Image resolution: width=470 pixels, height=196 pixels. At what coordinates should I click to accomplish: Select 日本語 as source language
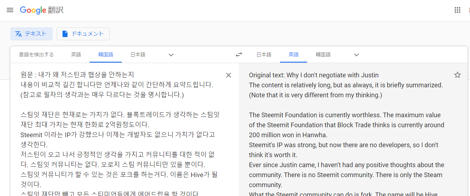(x=138, y=55)
